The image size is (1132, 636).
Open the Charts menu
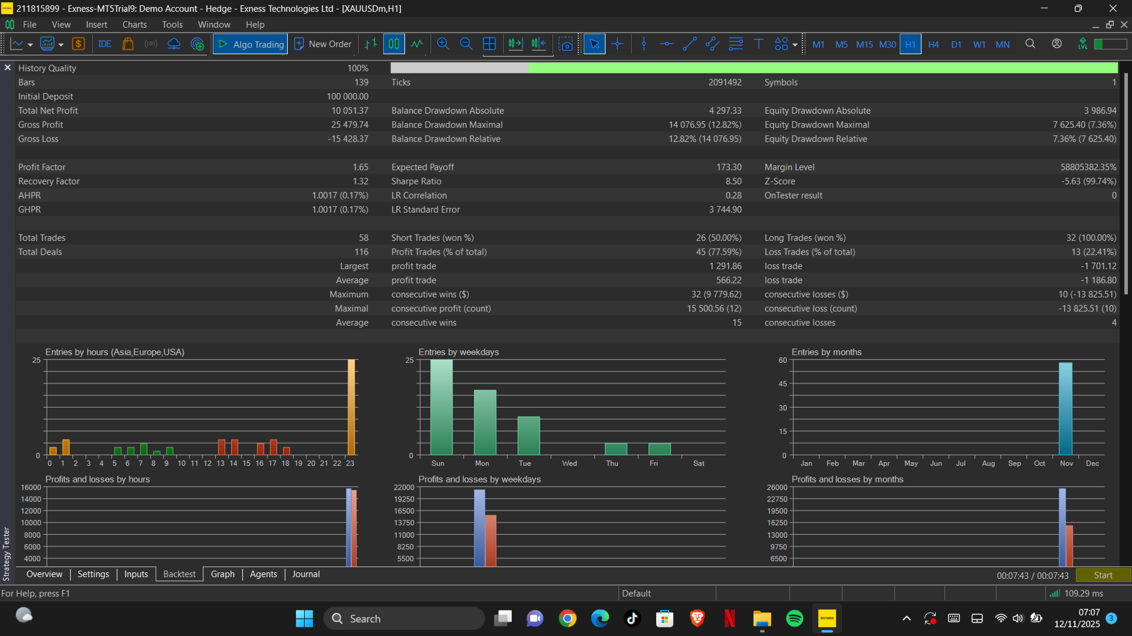pos(134,25)
